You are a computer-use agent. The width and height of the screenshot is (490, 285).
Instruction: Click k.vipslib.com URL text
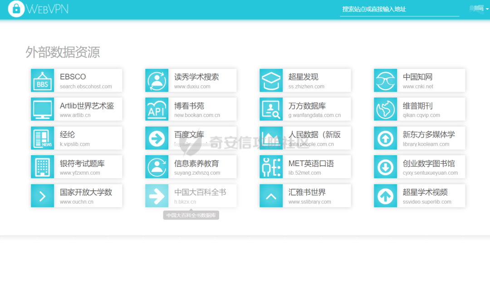click(x=75, y=144)
